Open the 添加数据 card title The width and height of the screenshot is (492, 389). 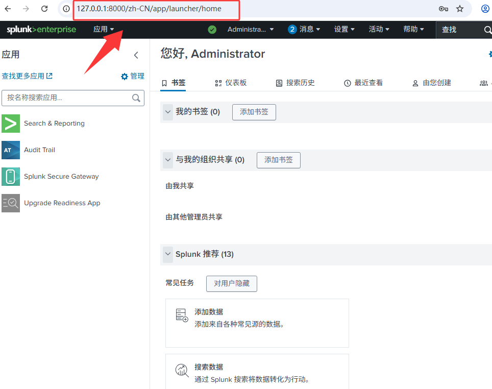click(x=209, y=312)
